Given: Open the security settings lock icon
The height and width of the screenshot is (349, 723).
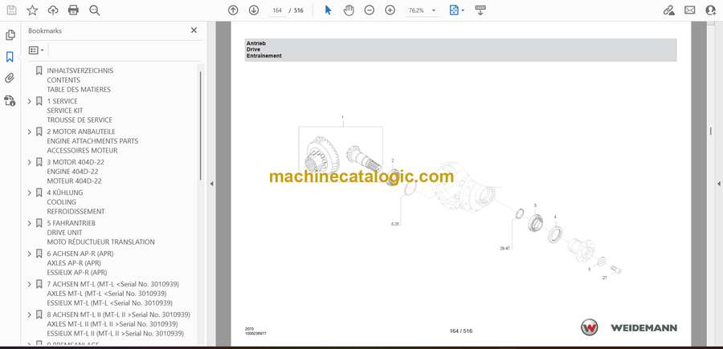Looking at the screenshot, I should click(x=10, y=100).
